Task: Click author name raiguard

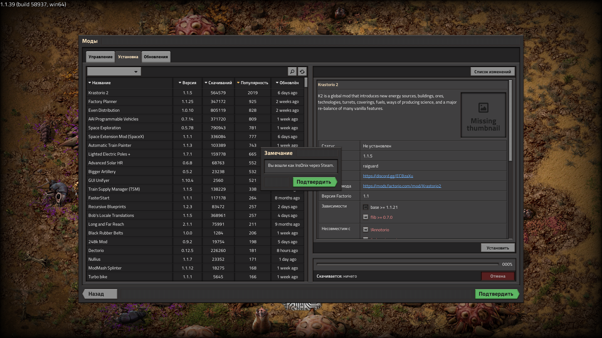Action: click(x=370, y=166)
